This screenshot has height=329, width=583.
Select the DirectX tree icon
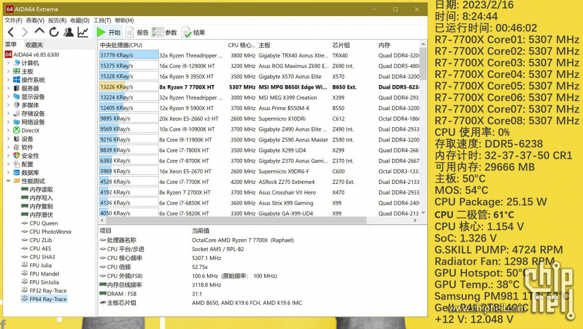(17, 130)
